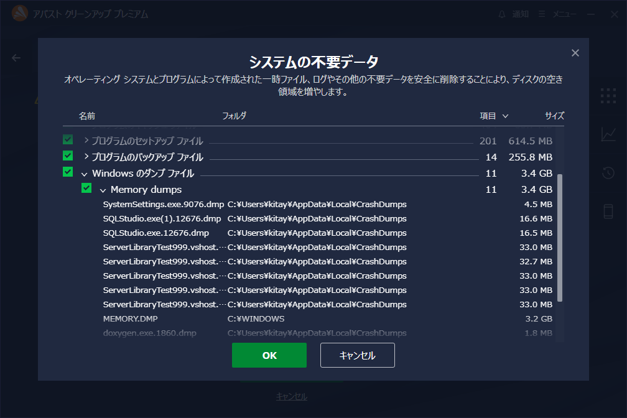Click the 名前 column header

point(87,116)
